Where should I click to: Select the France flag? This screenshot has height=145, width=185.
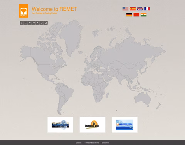[x=147, y=9]
